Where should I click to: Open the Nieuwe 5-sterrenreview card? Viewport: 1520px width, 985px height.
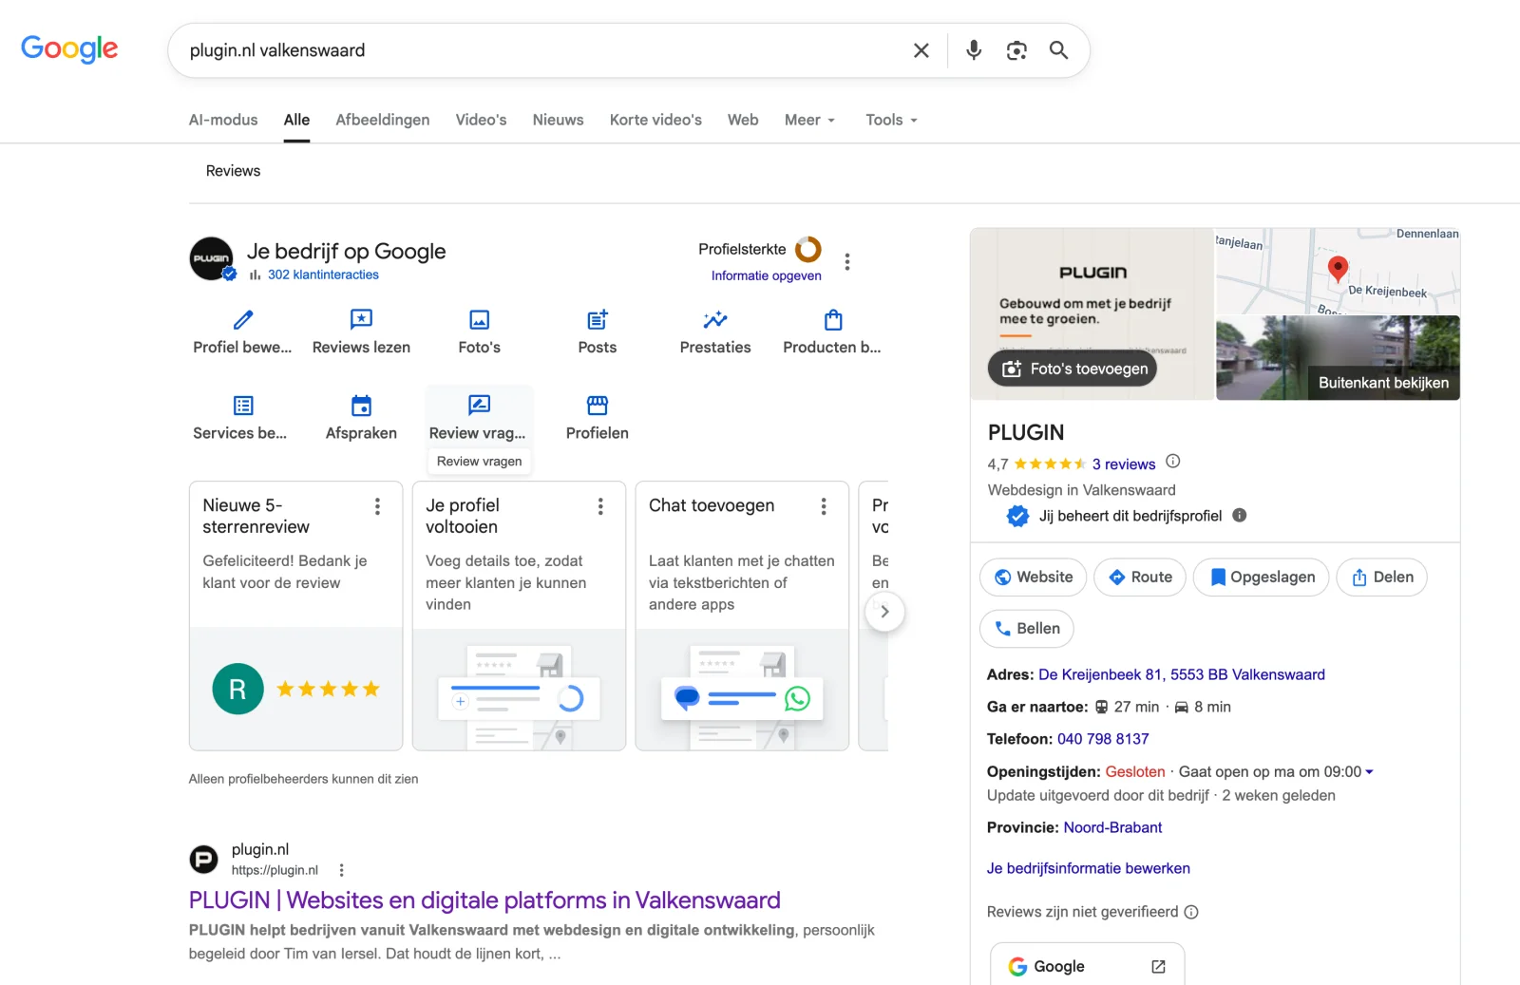tap(296, 616)
